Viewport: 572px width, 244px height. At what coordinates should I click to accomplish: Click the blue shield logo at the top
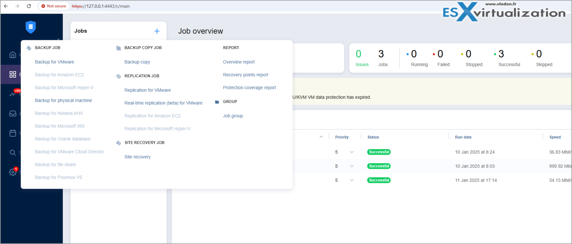tap(31, 27)
